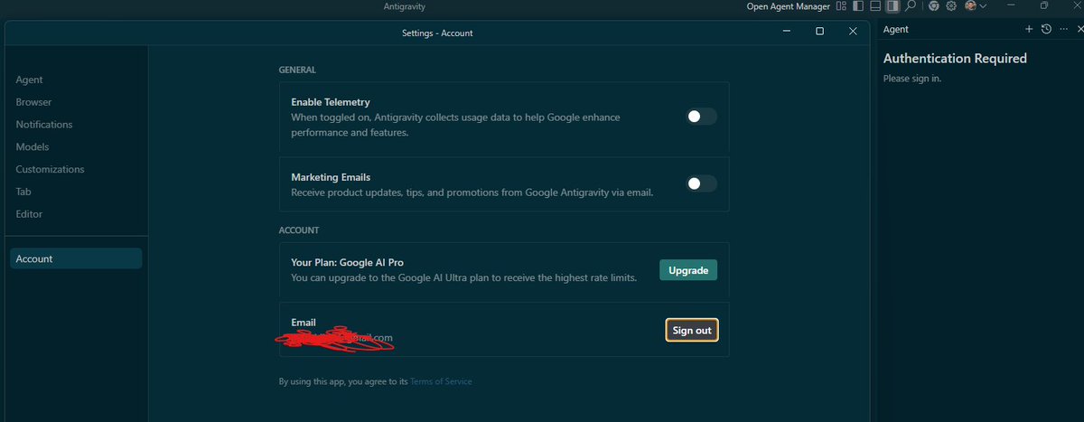
Task: Select Editor settings section
Action: click(x=29, y=214)
